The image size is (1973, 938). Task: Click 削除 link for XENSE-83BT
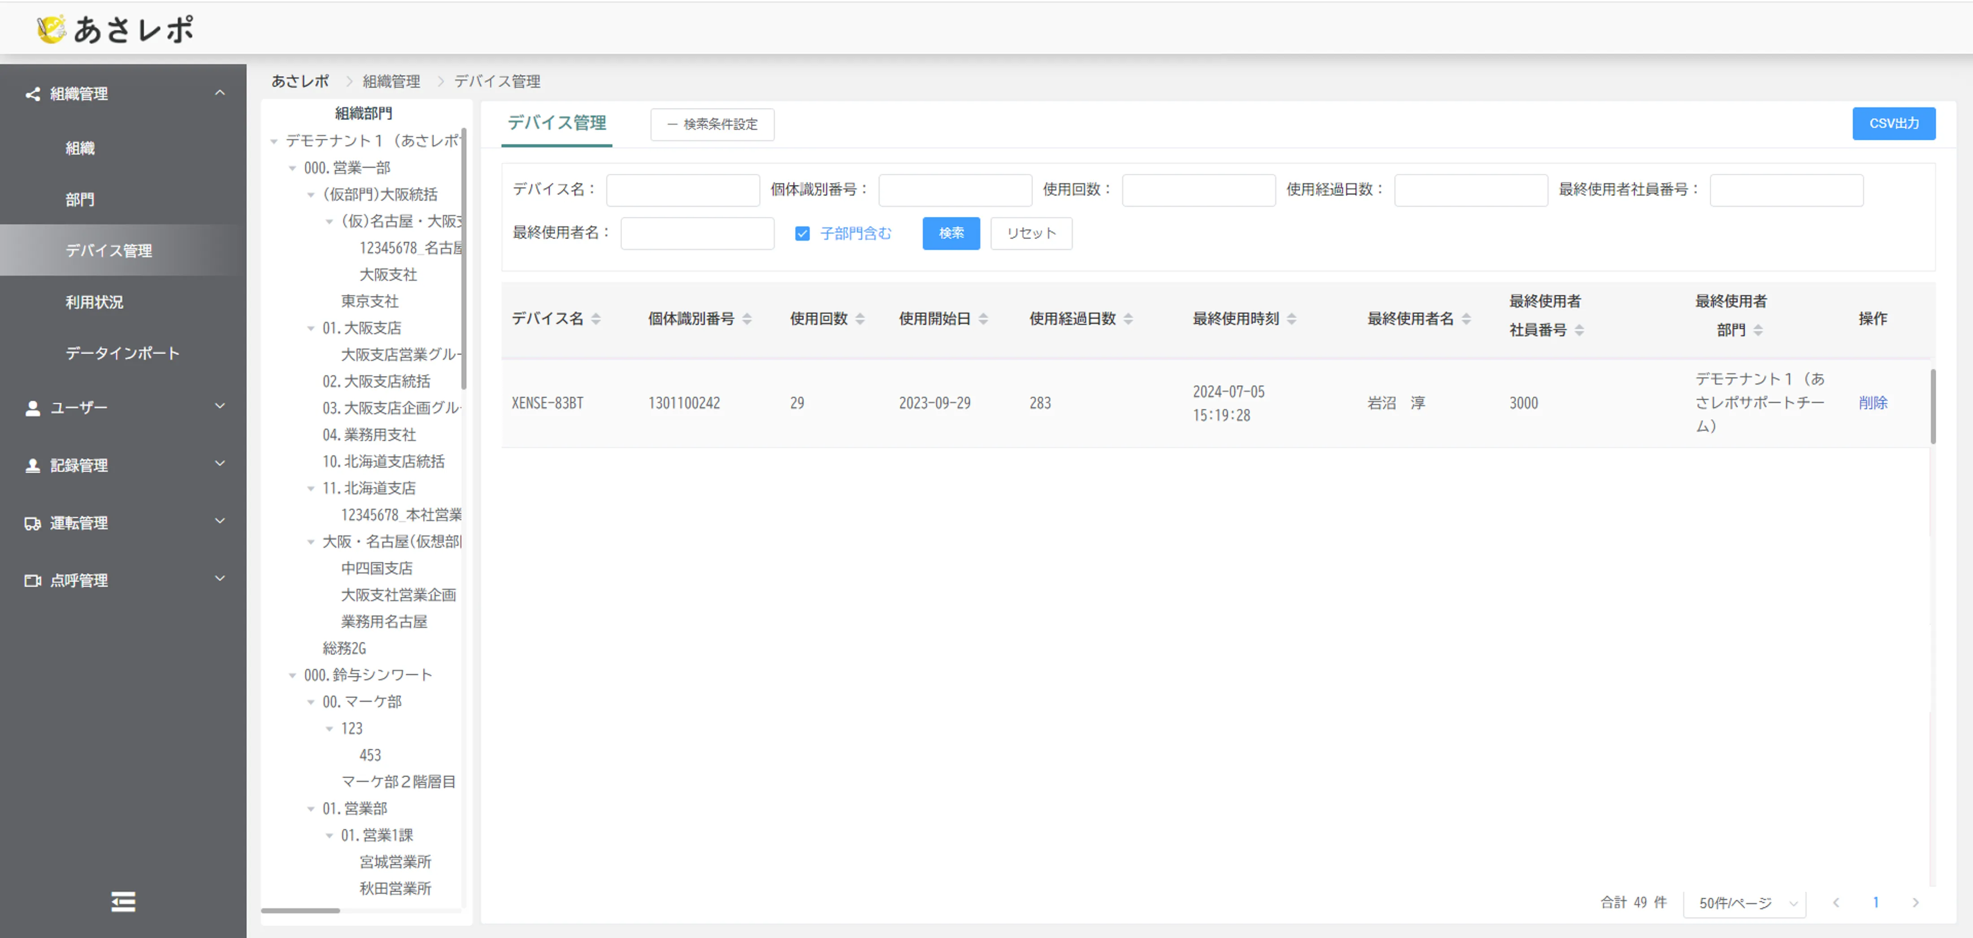click(1873, 403)
